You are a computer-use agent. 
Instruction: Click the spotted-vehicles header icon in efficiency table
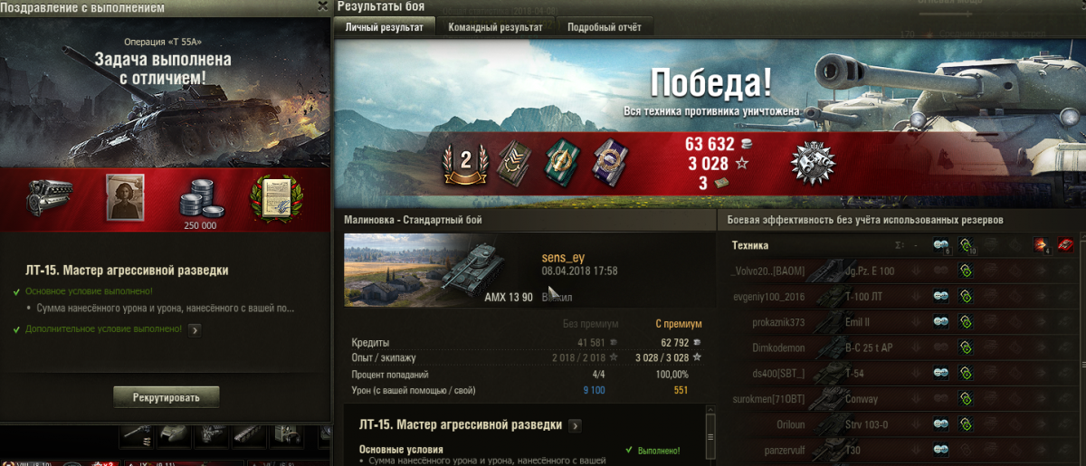pyautogui.click(x=941, y=245)
